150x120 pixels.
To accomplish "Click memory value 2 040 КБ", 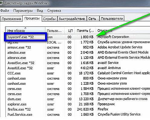I will point(87,53).
